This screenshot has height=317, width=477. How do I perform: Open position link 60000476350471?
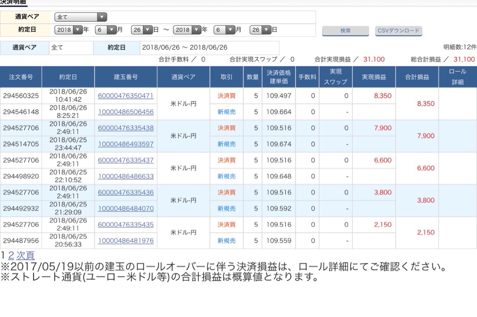(126, 96)
